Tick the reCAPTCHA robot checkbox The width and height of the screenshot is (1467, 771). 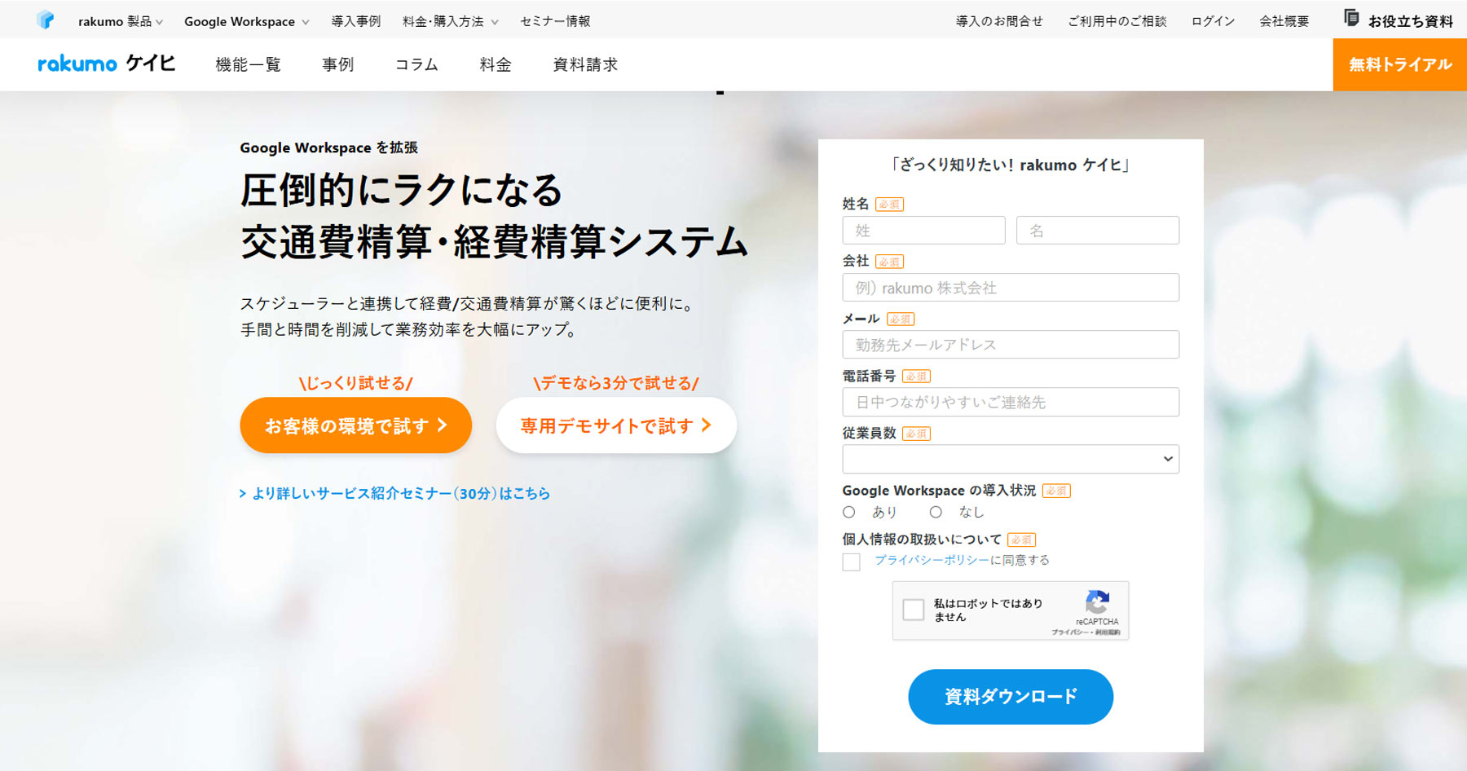click(914, 610)
